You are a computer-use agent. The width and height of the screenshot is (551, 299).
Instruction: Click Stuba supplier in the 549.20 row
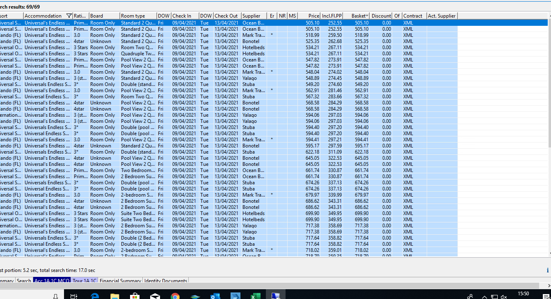point(249,84)
